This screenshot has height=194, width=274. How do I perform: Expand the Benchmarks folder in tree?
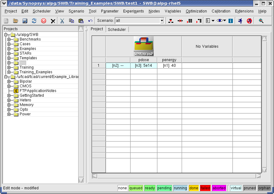click(x=9, y=39)
